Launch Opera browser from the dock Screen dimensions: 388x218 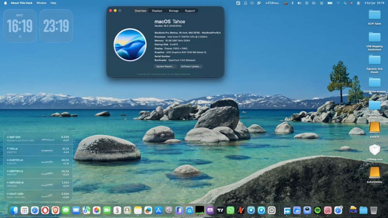click(x=45, y=210)
